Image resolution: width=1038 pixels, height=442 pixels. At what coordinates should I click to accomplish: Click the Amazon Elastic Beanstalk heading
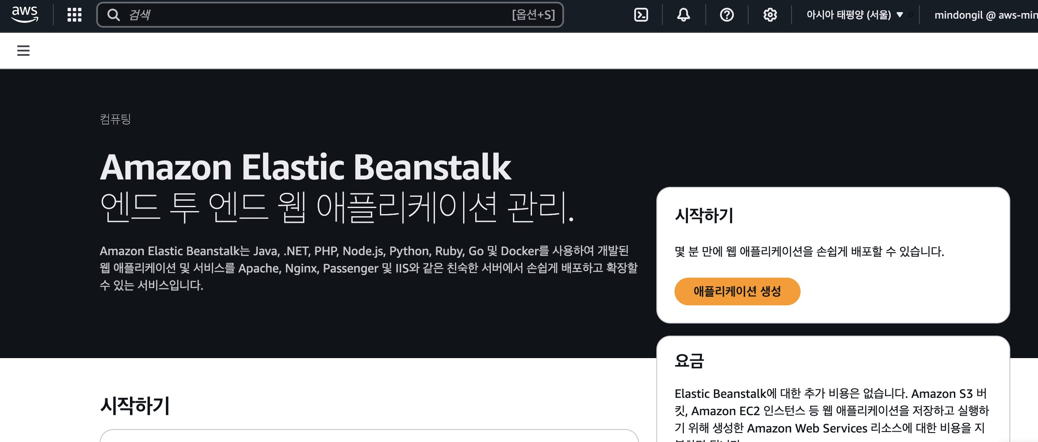[x=306, y=167]
